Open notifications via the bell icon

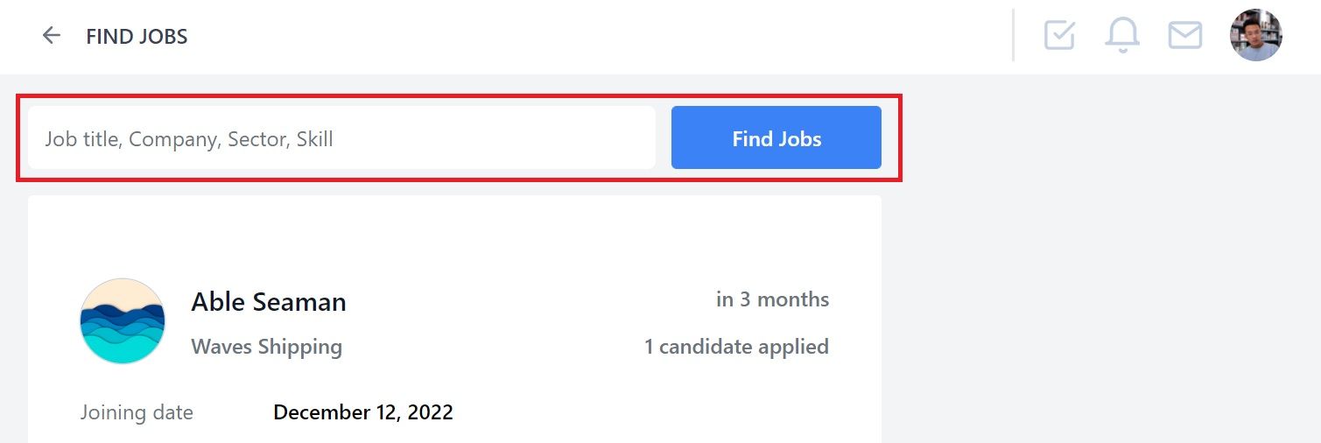(1122, 35)
